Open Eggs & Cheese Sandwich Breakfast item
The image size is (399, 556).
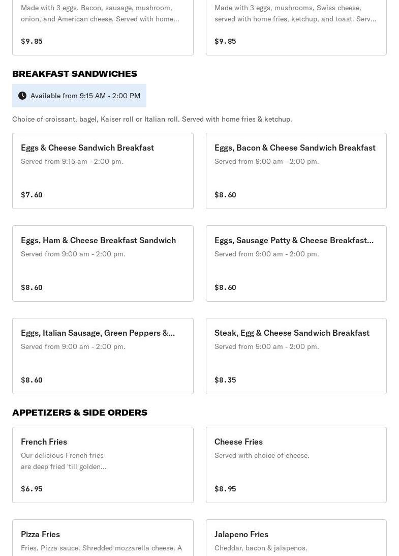103,171
